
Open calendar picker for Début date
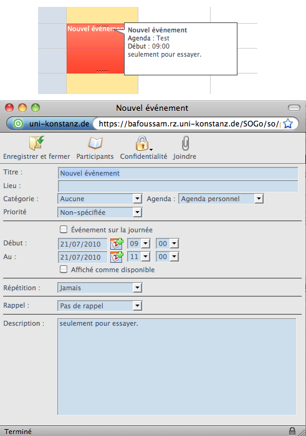click(x=117, y=244)
